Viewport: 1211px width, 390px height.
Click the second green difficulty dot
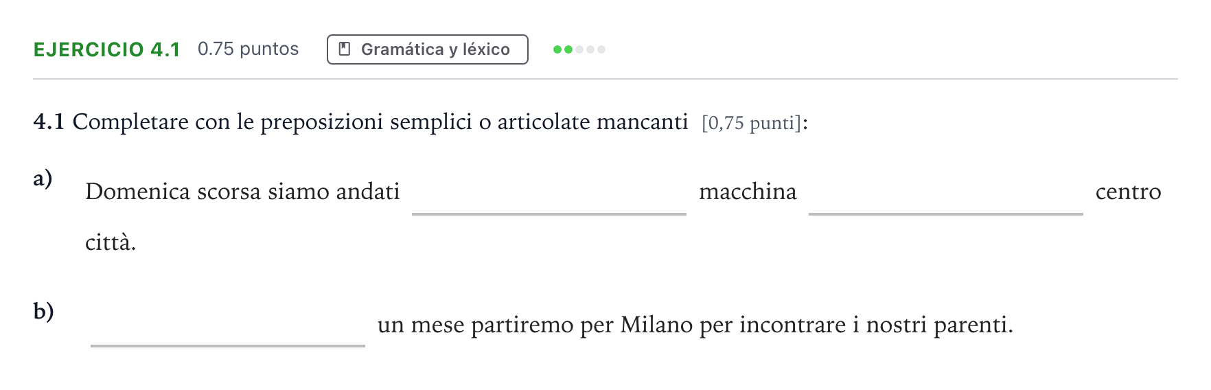568,49
